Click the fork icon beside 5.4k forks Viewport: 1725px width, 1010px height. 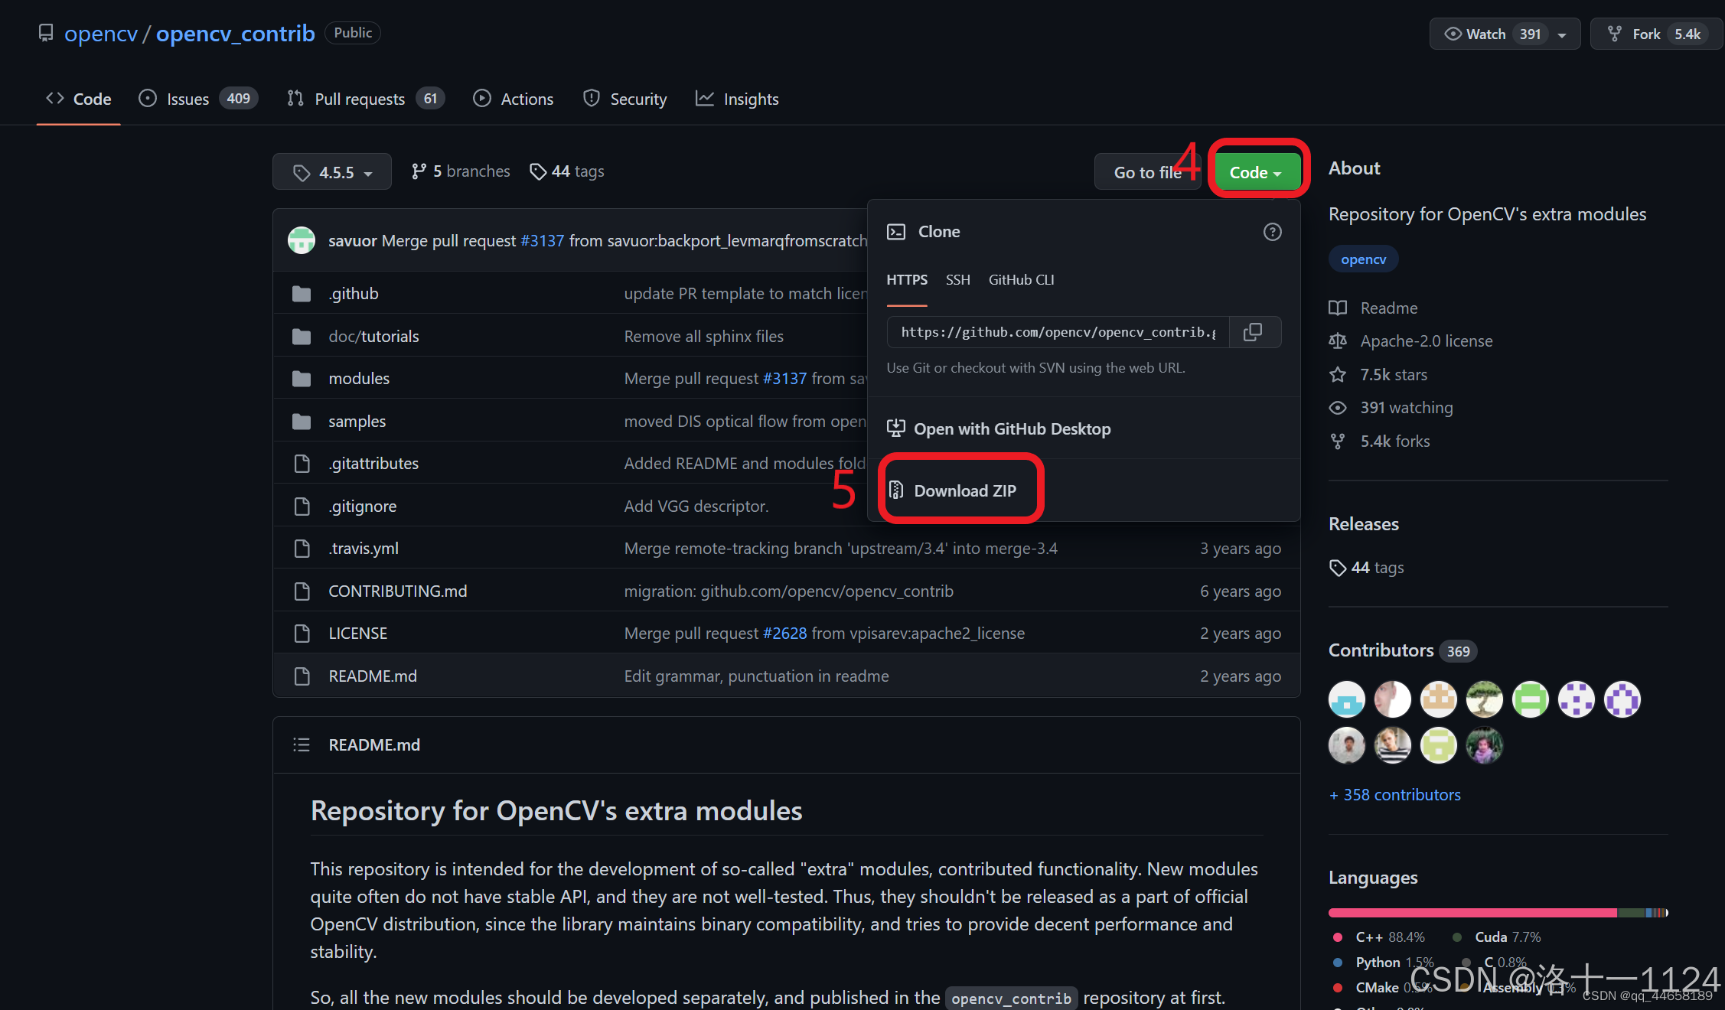1337,441
